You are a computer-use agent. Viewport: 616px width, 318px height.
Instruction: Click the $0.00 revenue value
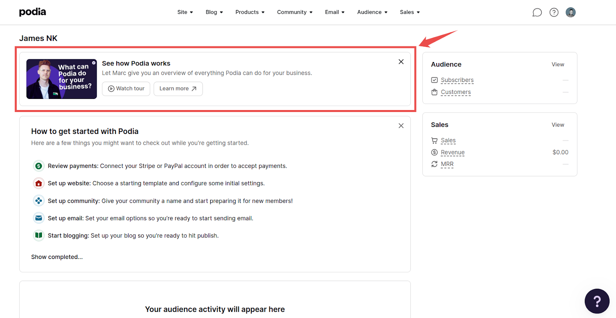click(x=560, y=152)
